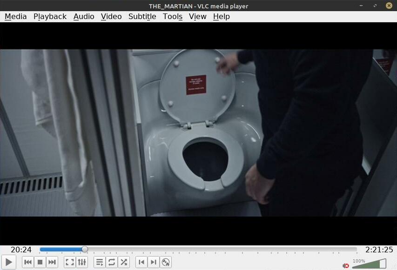Screen dimensions: 397x270
Task: Go to next chapter
Action: coord(154,262)
